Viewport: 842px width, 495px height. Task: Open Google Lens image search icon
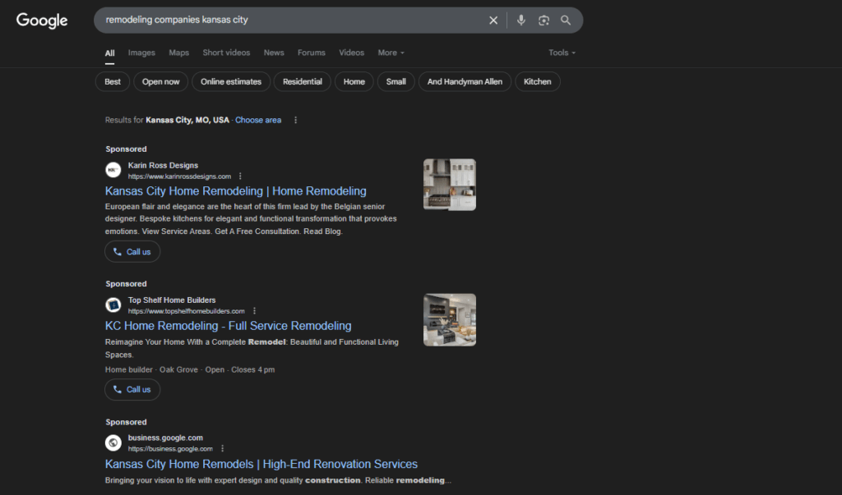tap(544, 20)
